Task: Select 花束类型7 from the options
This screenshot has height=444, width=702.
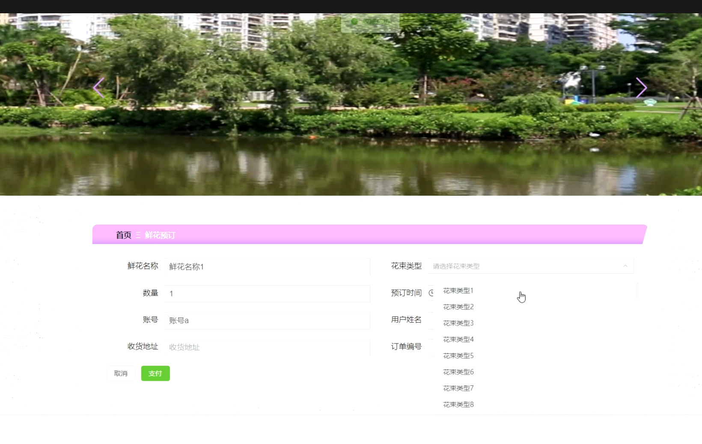Action: 458,388
